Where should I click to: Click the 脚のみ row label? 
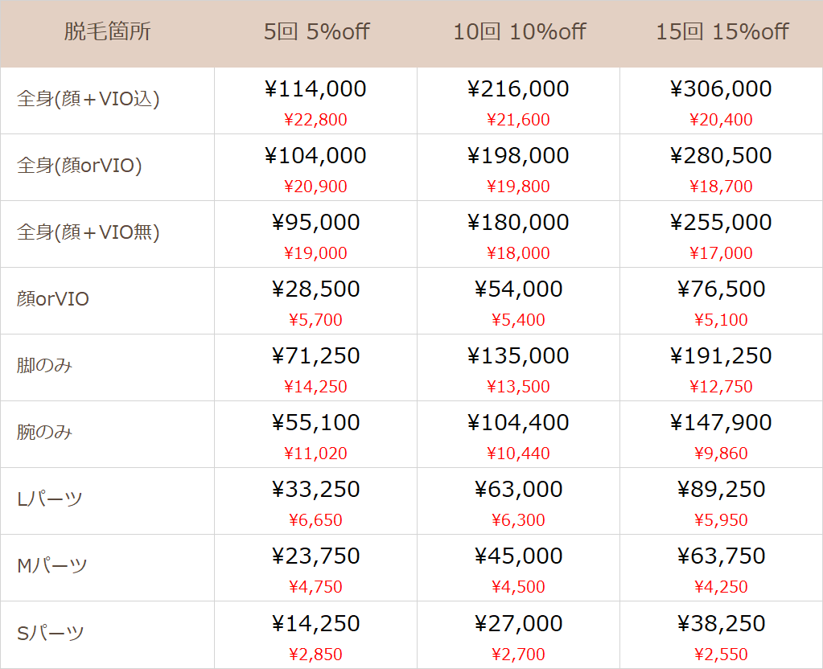44,365
